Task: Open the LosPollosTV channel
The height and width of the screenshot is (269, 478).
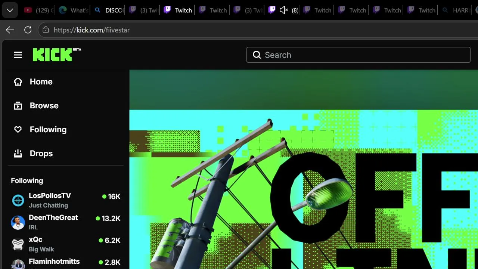Action: pyautogui.click(x=66, y=200)
